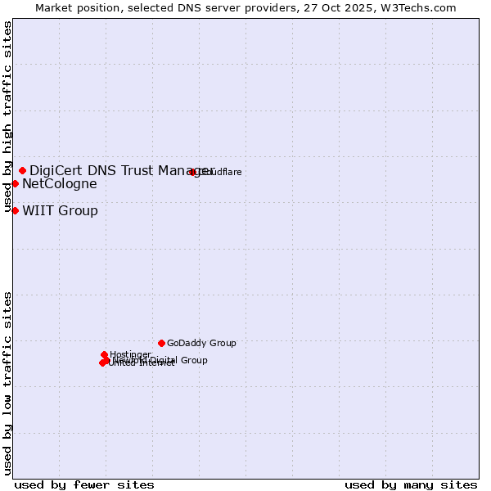The image size is (491, 491).
Task: Click the 'used by high traffic sites' label
Action: 7,117
